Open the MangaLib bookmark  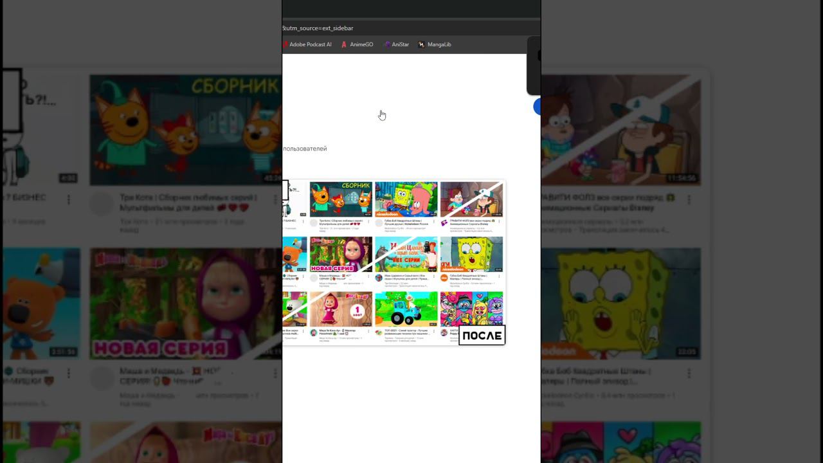click(x=435, y=44)
